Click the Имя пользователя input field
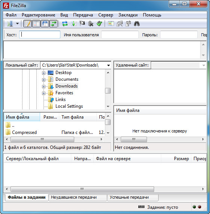Screen dimensions: 210x214 tap(120, 35)
